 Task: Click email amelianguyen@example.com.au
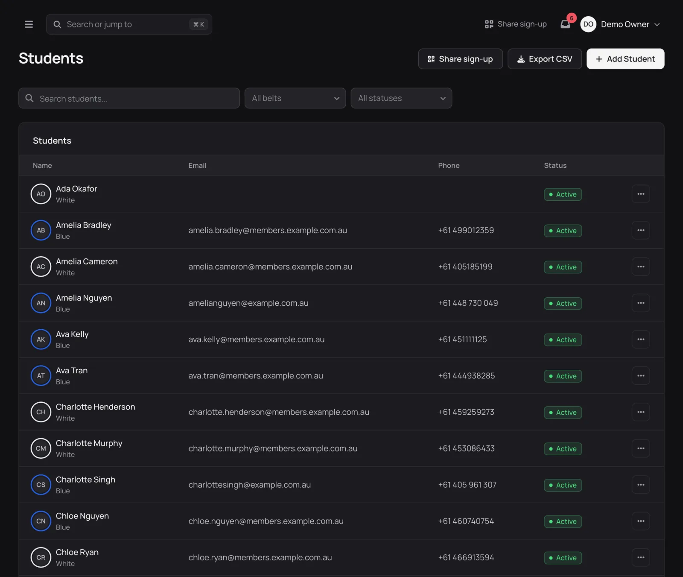coord(248,303)
